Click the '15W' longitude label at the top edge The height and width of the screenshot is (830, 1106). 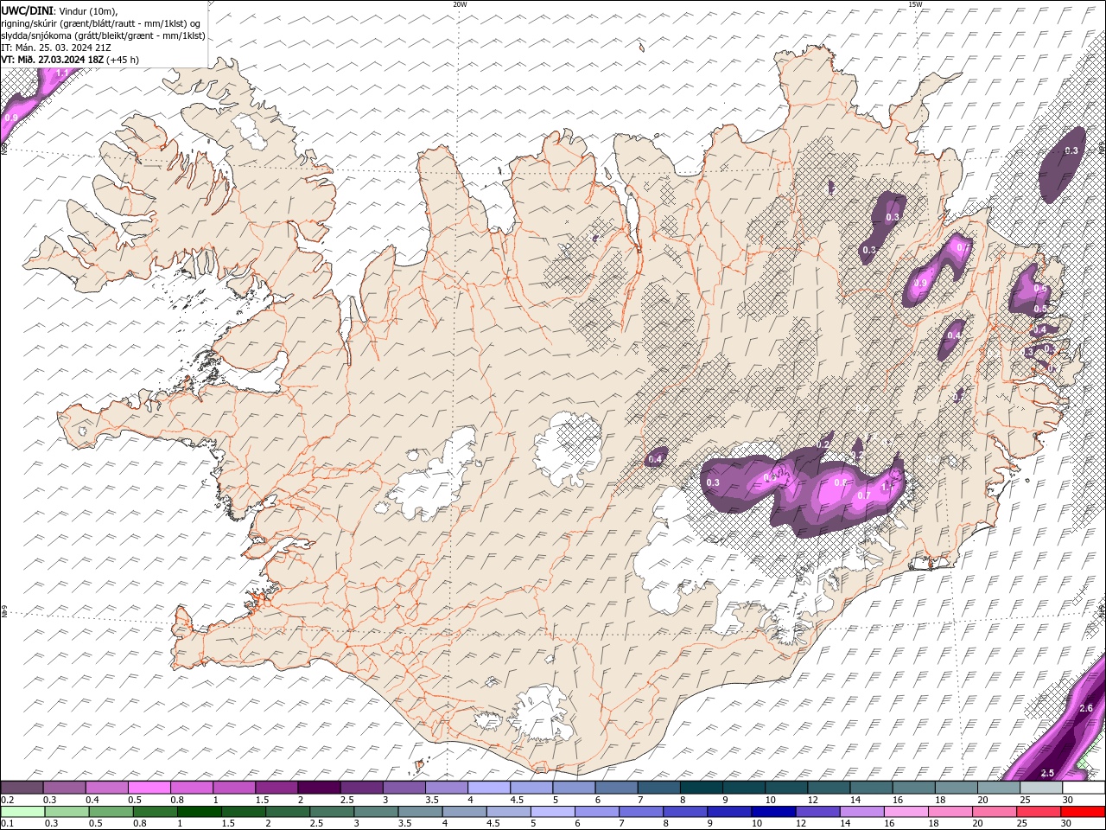[x=915, y=4]
